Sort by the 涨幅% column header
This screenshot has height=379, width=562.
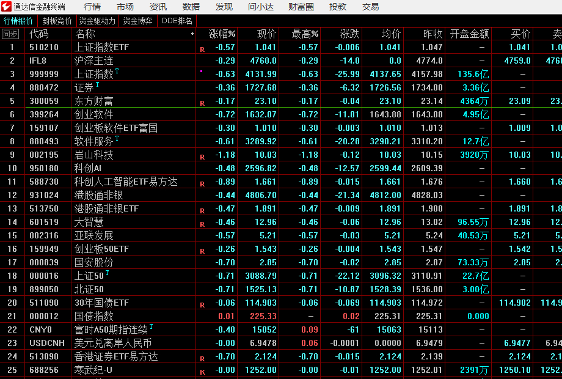tap(222, 34)
